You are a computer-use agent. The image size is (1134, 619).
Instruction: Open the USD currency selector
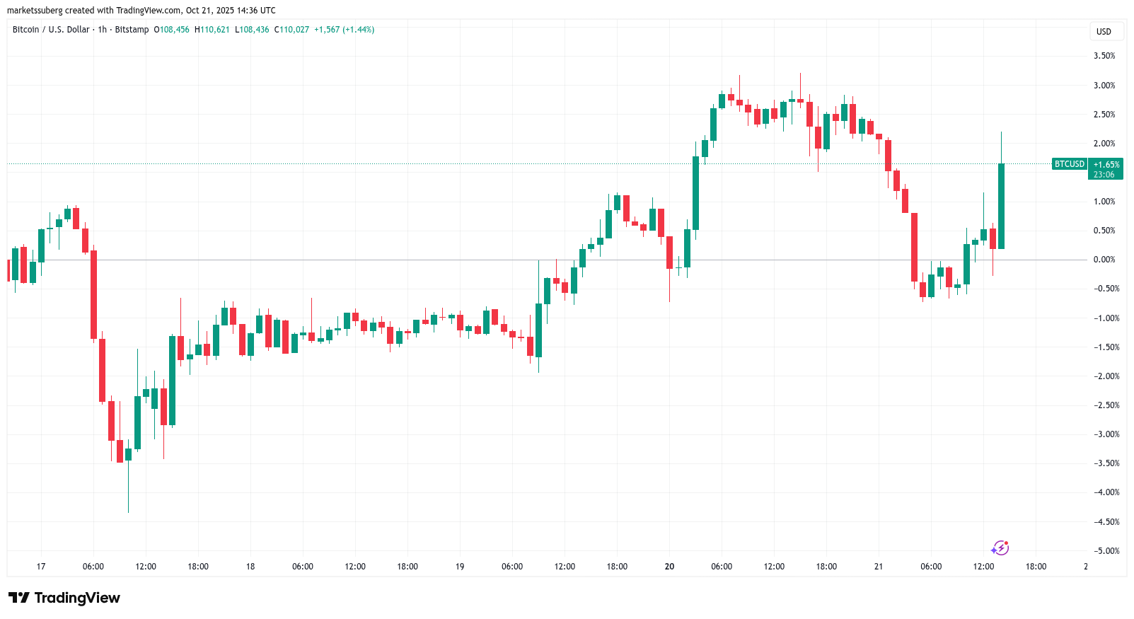click(1104, 31)
